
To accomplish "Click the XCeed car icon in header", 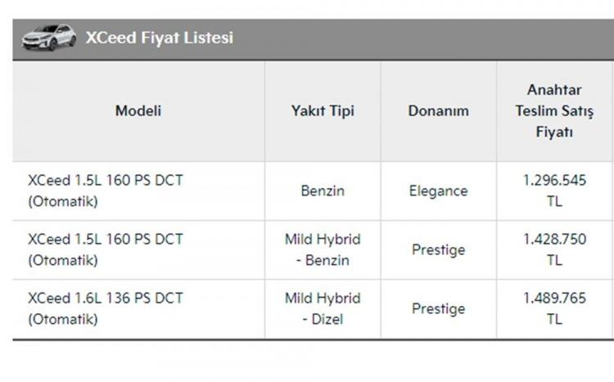I will coord(48,38).
